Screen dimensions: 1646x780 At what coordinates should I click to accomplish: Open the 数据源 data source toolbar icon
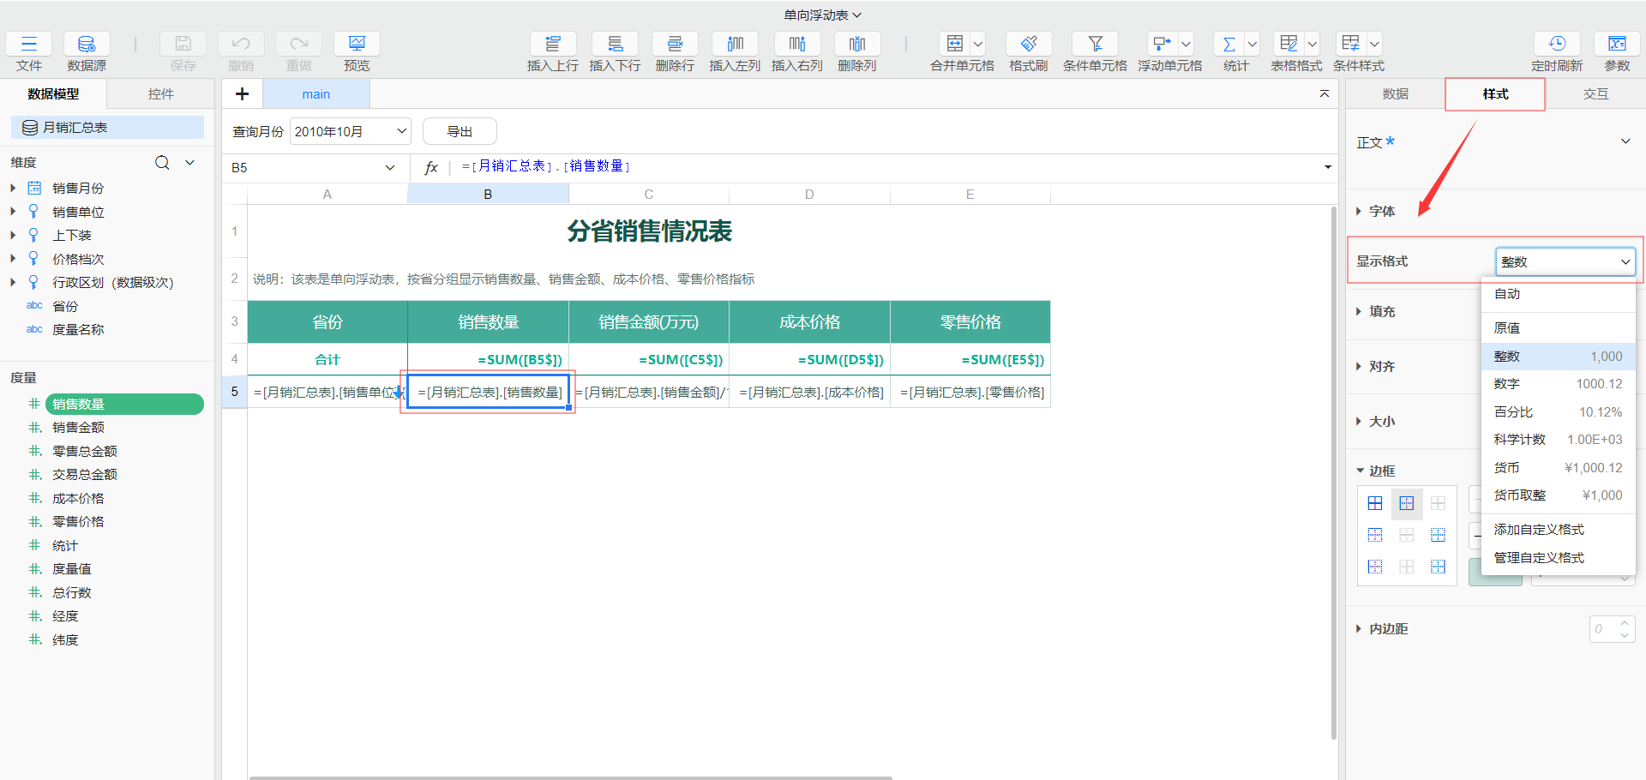(x=87, y=45)
